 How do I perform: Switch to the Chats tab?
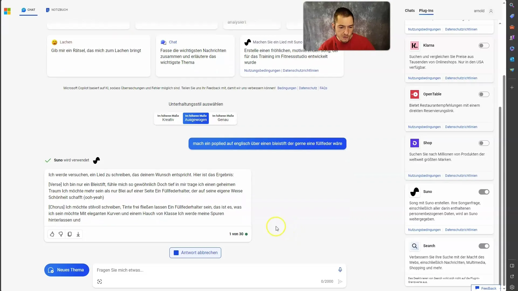(410, 10)
